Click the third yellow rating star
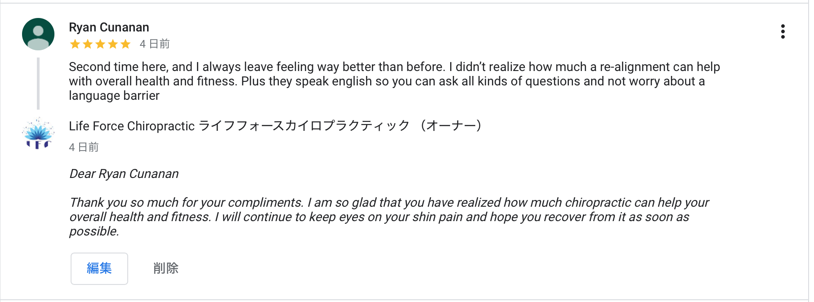 coord(100,44)
